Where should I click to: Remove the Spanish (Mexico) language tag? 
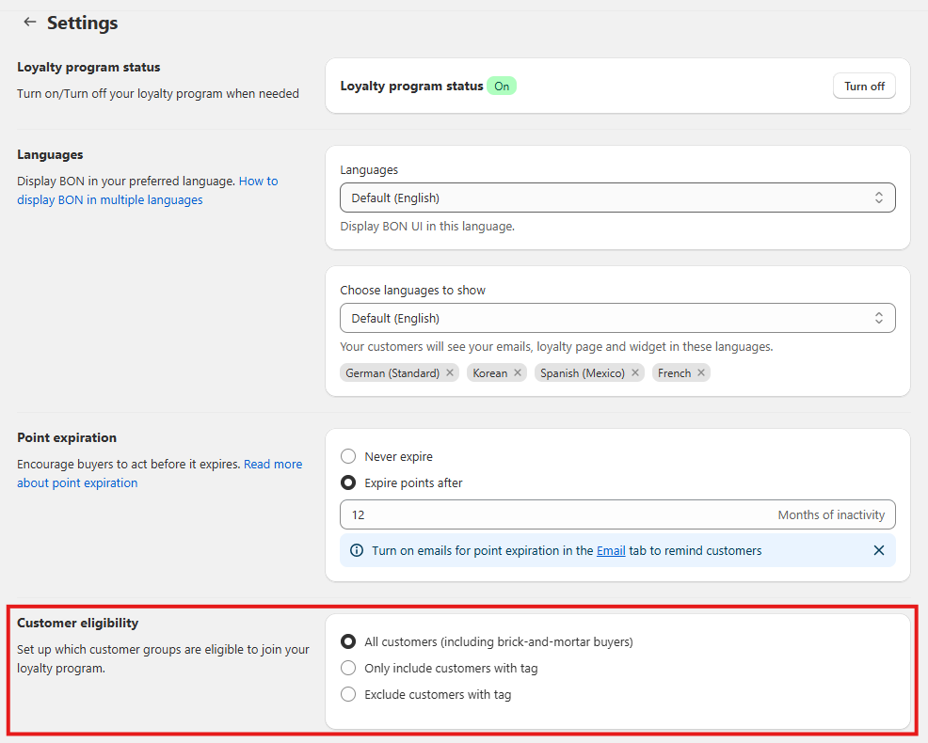[635, 373]
